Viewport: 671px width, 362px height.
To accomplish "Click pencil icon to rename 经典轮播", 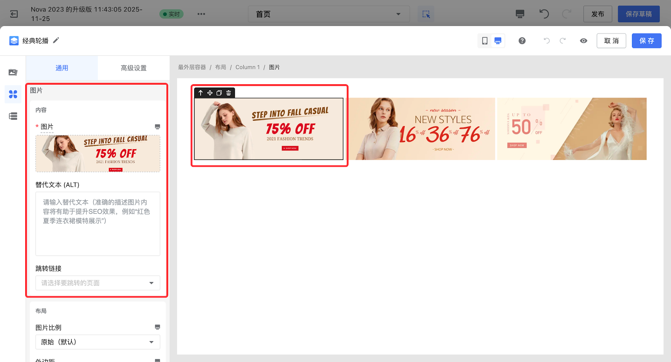I will point(56,41).
